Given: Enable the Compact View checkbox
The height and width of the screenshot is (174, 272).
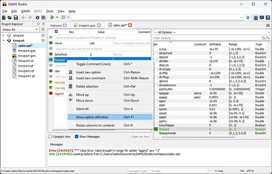Looking at the screenshot, I should point(50,137).
